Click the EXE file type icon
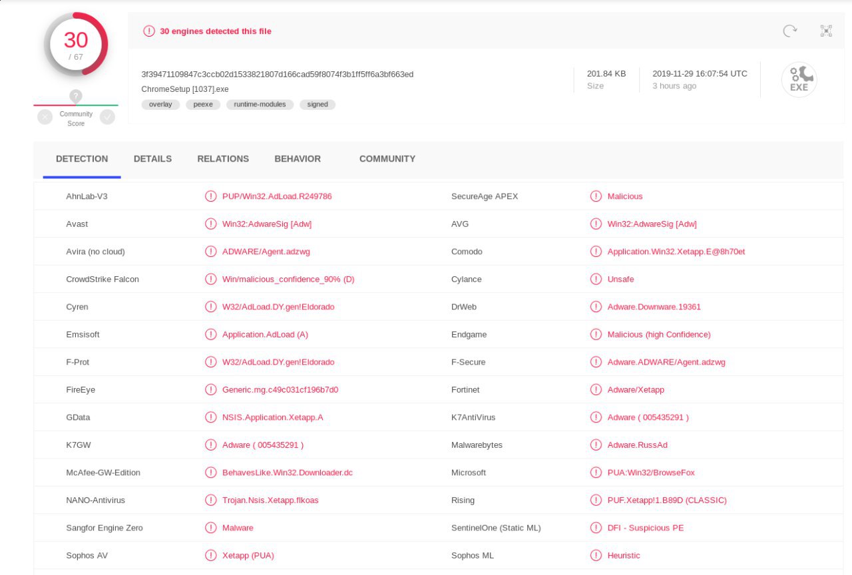852x575 pixels. 799,80
